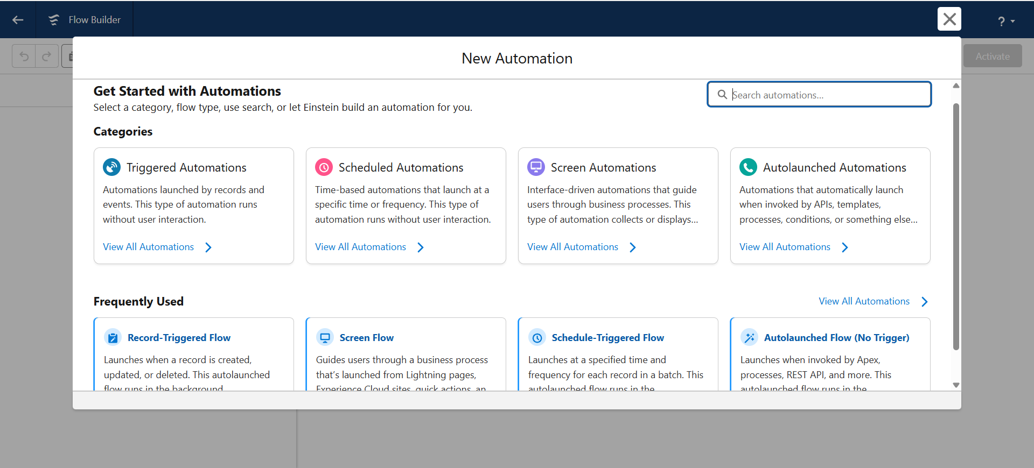The height and width of the screenshot is (468, 1034).
Task: Select the Screen Flow title
Action: [367, 338]
